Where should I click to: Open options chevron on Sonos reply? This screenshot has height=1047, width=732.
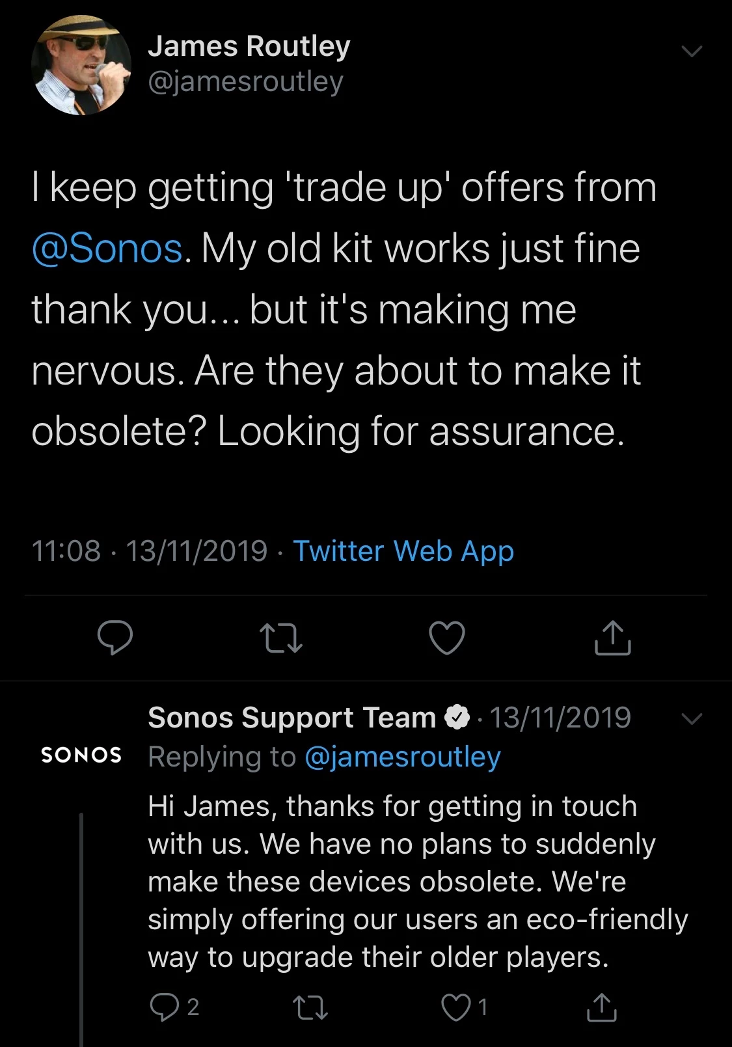[x=691, y=719]
